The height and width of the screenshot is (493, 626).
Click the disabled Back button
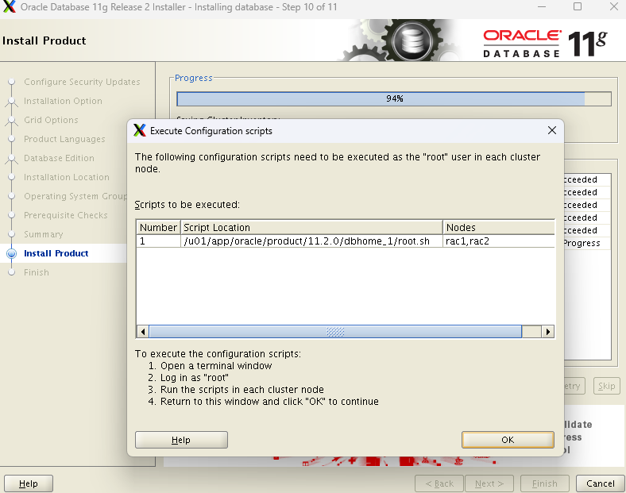click(x=439, y=483)
